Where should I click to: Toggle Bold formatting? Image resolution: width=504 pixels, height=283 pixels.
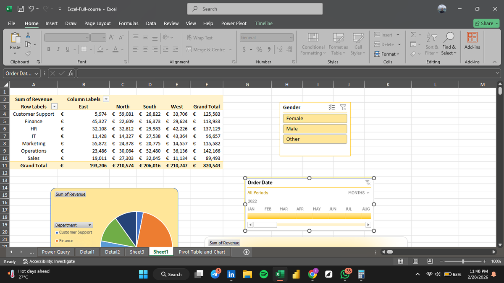click(x=48, y=49)
